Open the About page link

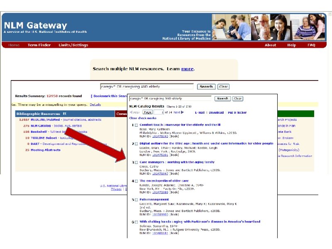pos(271,45)
